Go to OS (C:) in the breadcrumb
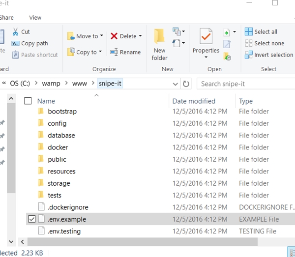 (20, 83)
